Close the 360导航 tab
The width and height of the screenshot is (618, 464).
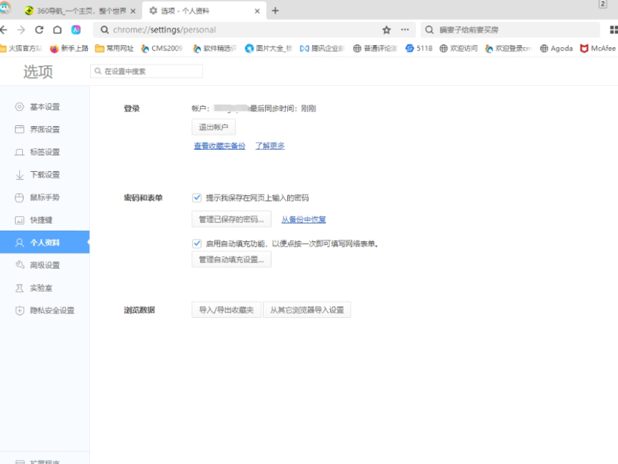tap(133, 11)
